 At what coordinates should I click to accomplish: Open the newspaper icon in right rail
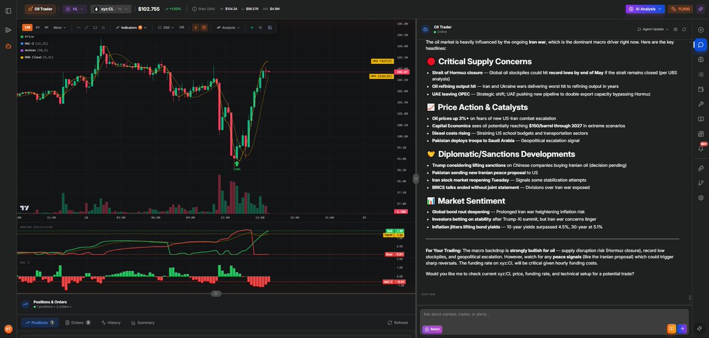(700, 134)
